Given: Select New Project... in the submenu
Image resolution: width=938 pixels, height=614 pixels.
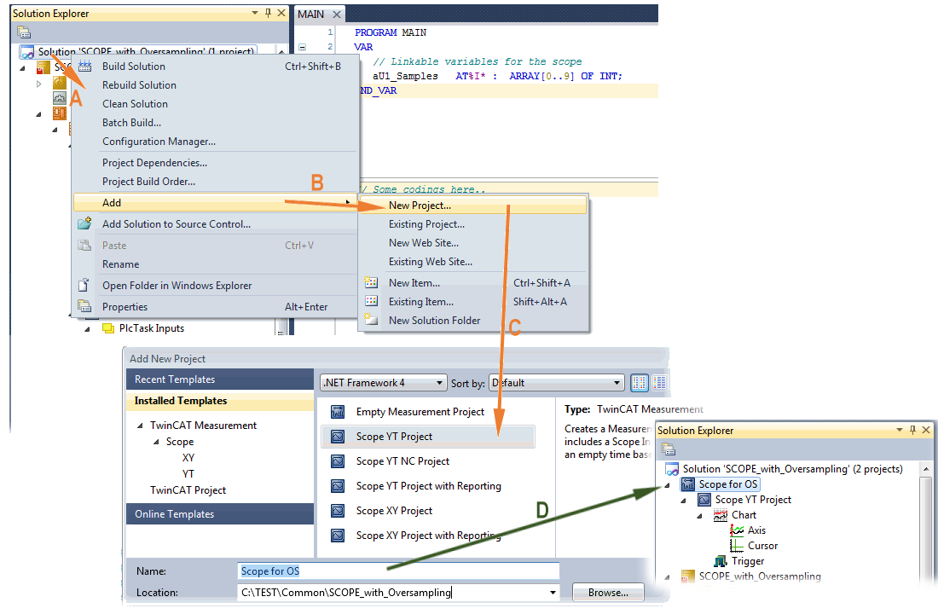Looking at the screenshot, I should [x=473, y=206].
